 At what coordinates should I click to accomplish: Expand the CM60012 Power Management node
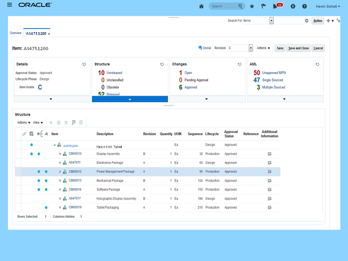(x=60, y=171)
